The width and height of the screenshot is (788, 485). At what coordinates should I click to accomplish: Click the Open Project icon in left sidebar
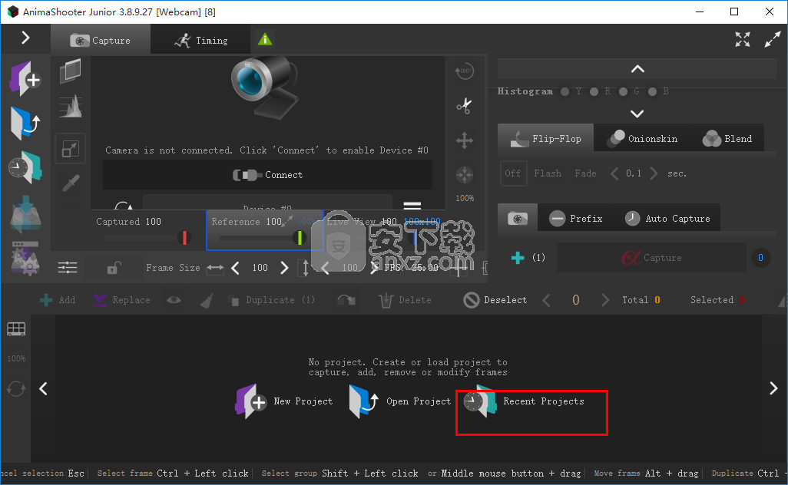coord(25,123)
